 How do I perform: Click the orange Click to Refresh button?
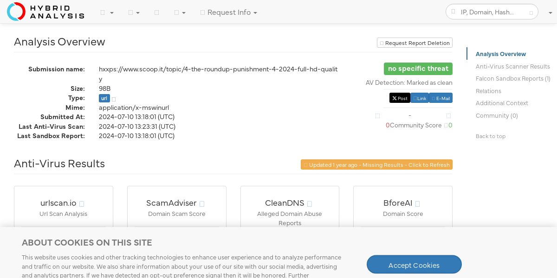tap(376, 165)
